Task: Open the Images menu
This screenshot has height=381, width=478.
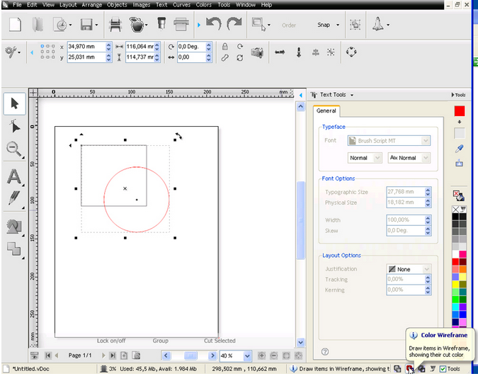Action: 142,5
